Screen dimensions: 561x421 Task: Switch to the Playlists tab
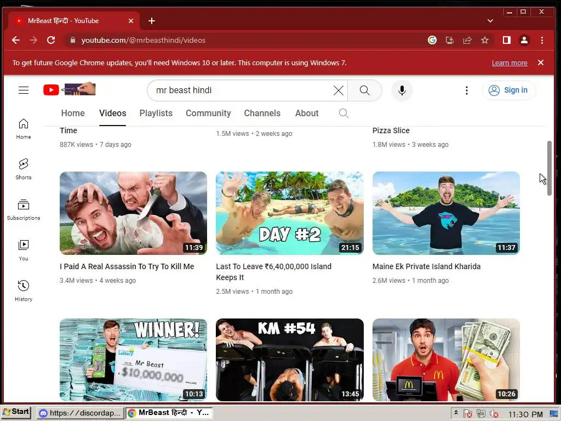(x=156, y=113)
